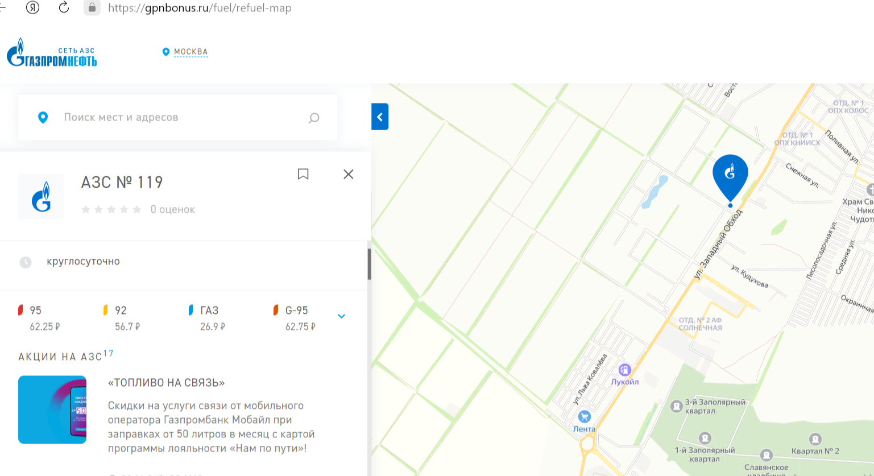Image resolution: width=874 pixels, height=476 pixels.
Task: Click the search field location pin icon
Action: 43,118
